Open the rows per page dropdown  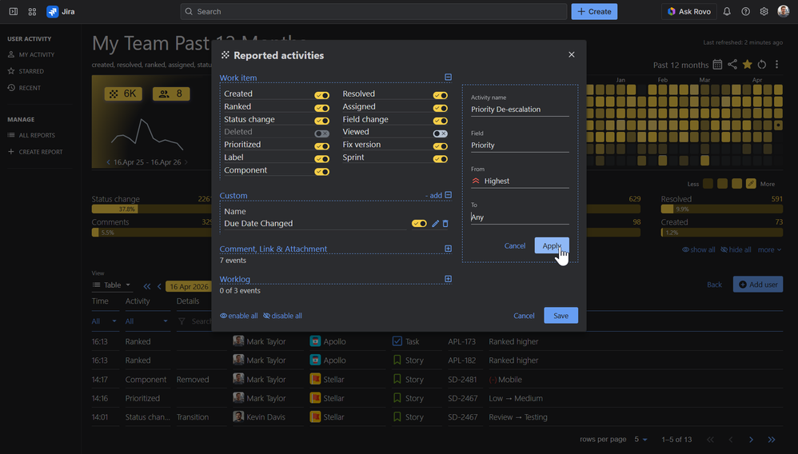coord(640,440)
